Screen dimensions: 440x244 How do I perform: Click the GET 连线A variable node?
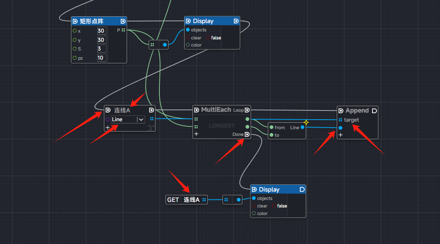click(x=186, y=199)
